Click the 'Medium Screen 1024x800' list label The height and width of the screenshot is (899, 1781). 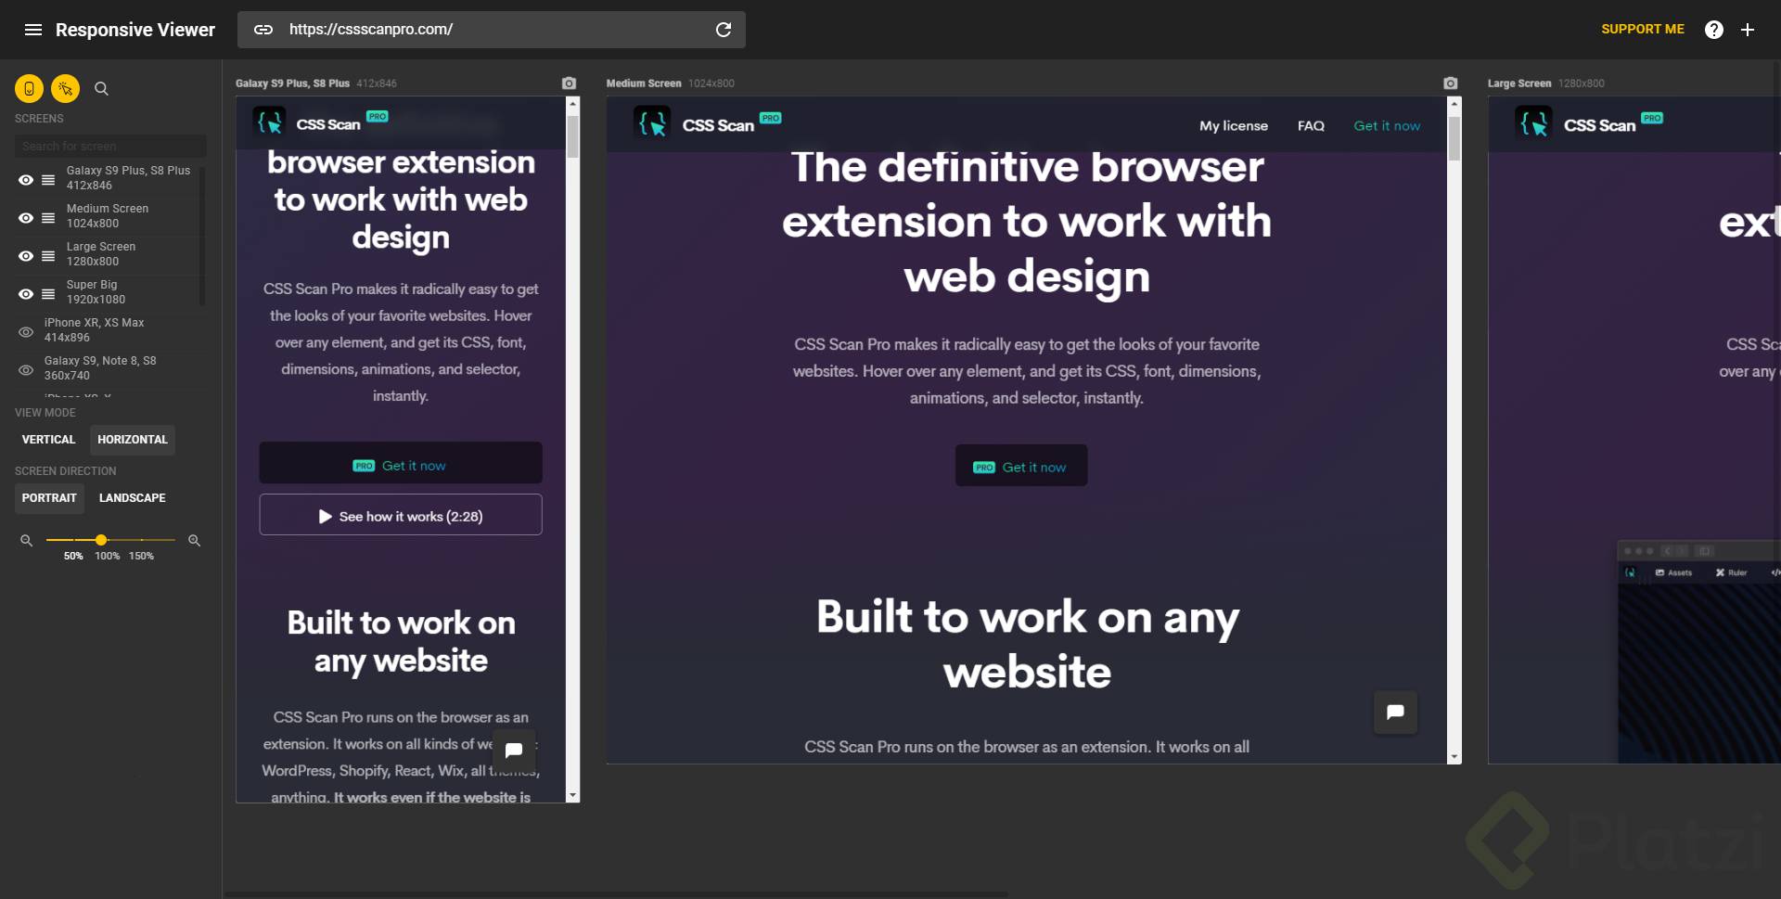click(x=108, y=216)
